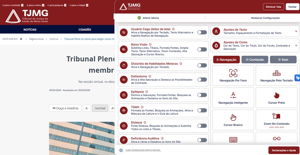Click Restaurar Configurações link
Image resolution: width=300 pixels, height=155 pixels.
(265, 18)
